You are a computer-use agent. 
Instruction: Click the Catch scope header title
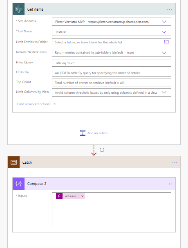point(27,162)
